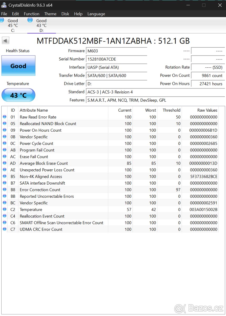Select the Raw Read Error Rate row text
This screenshot has height=316, width=226.
(38, 117)
